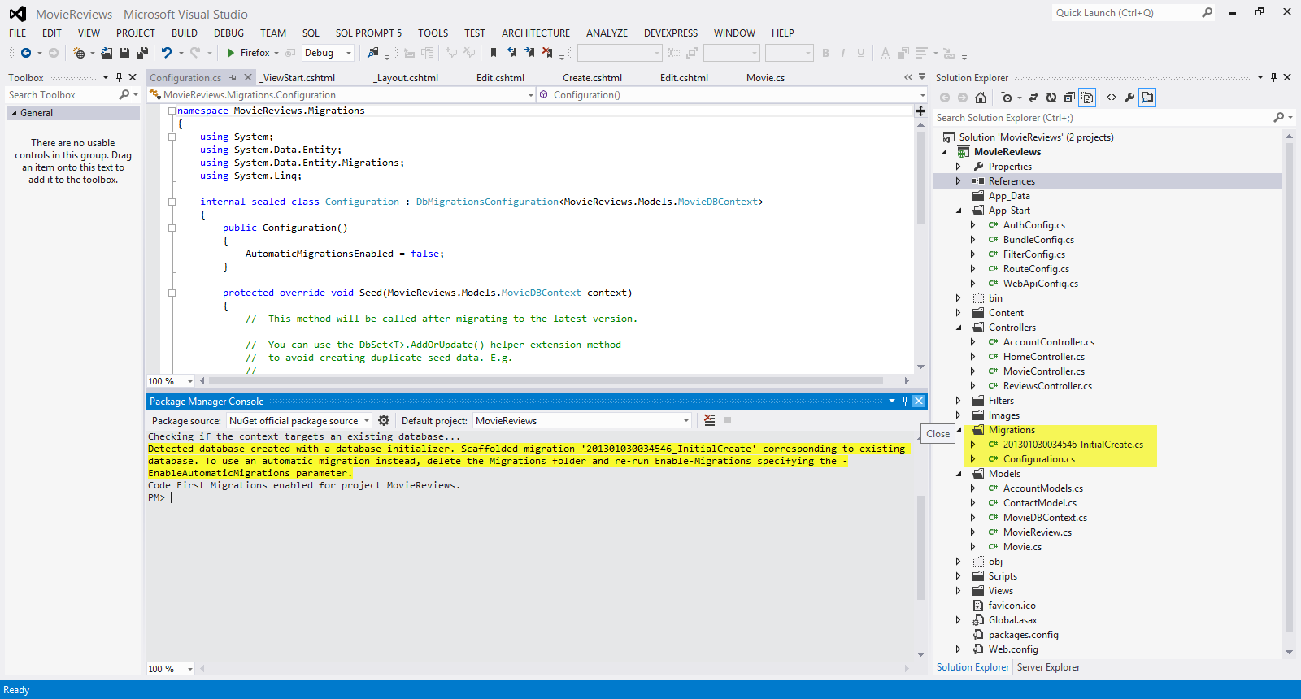Click the Solution Explorer Home icon

pyautogui.click(x=981, y=98)
